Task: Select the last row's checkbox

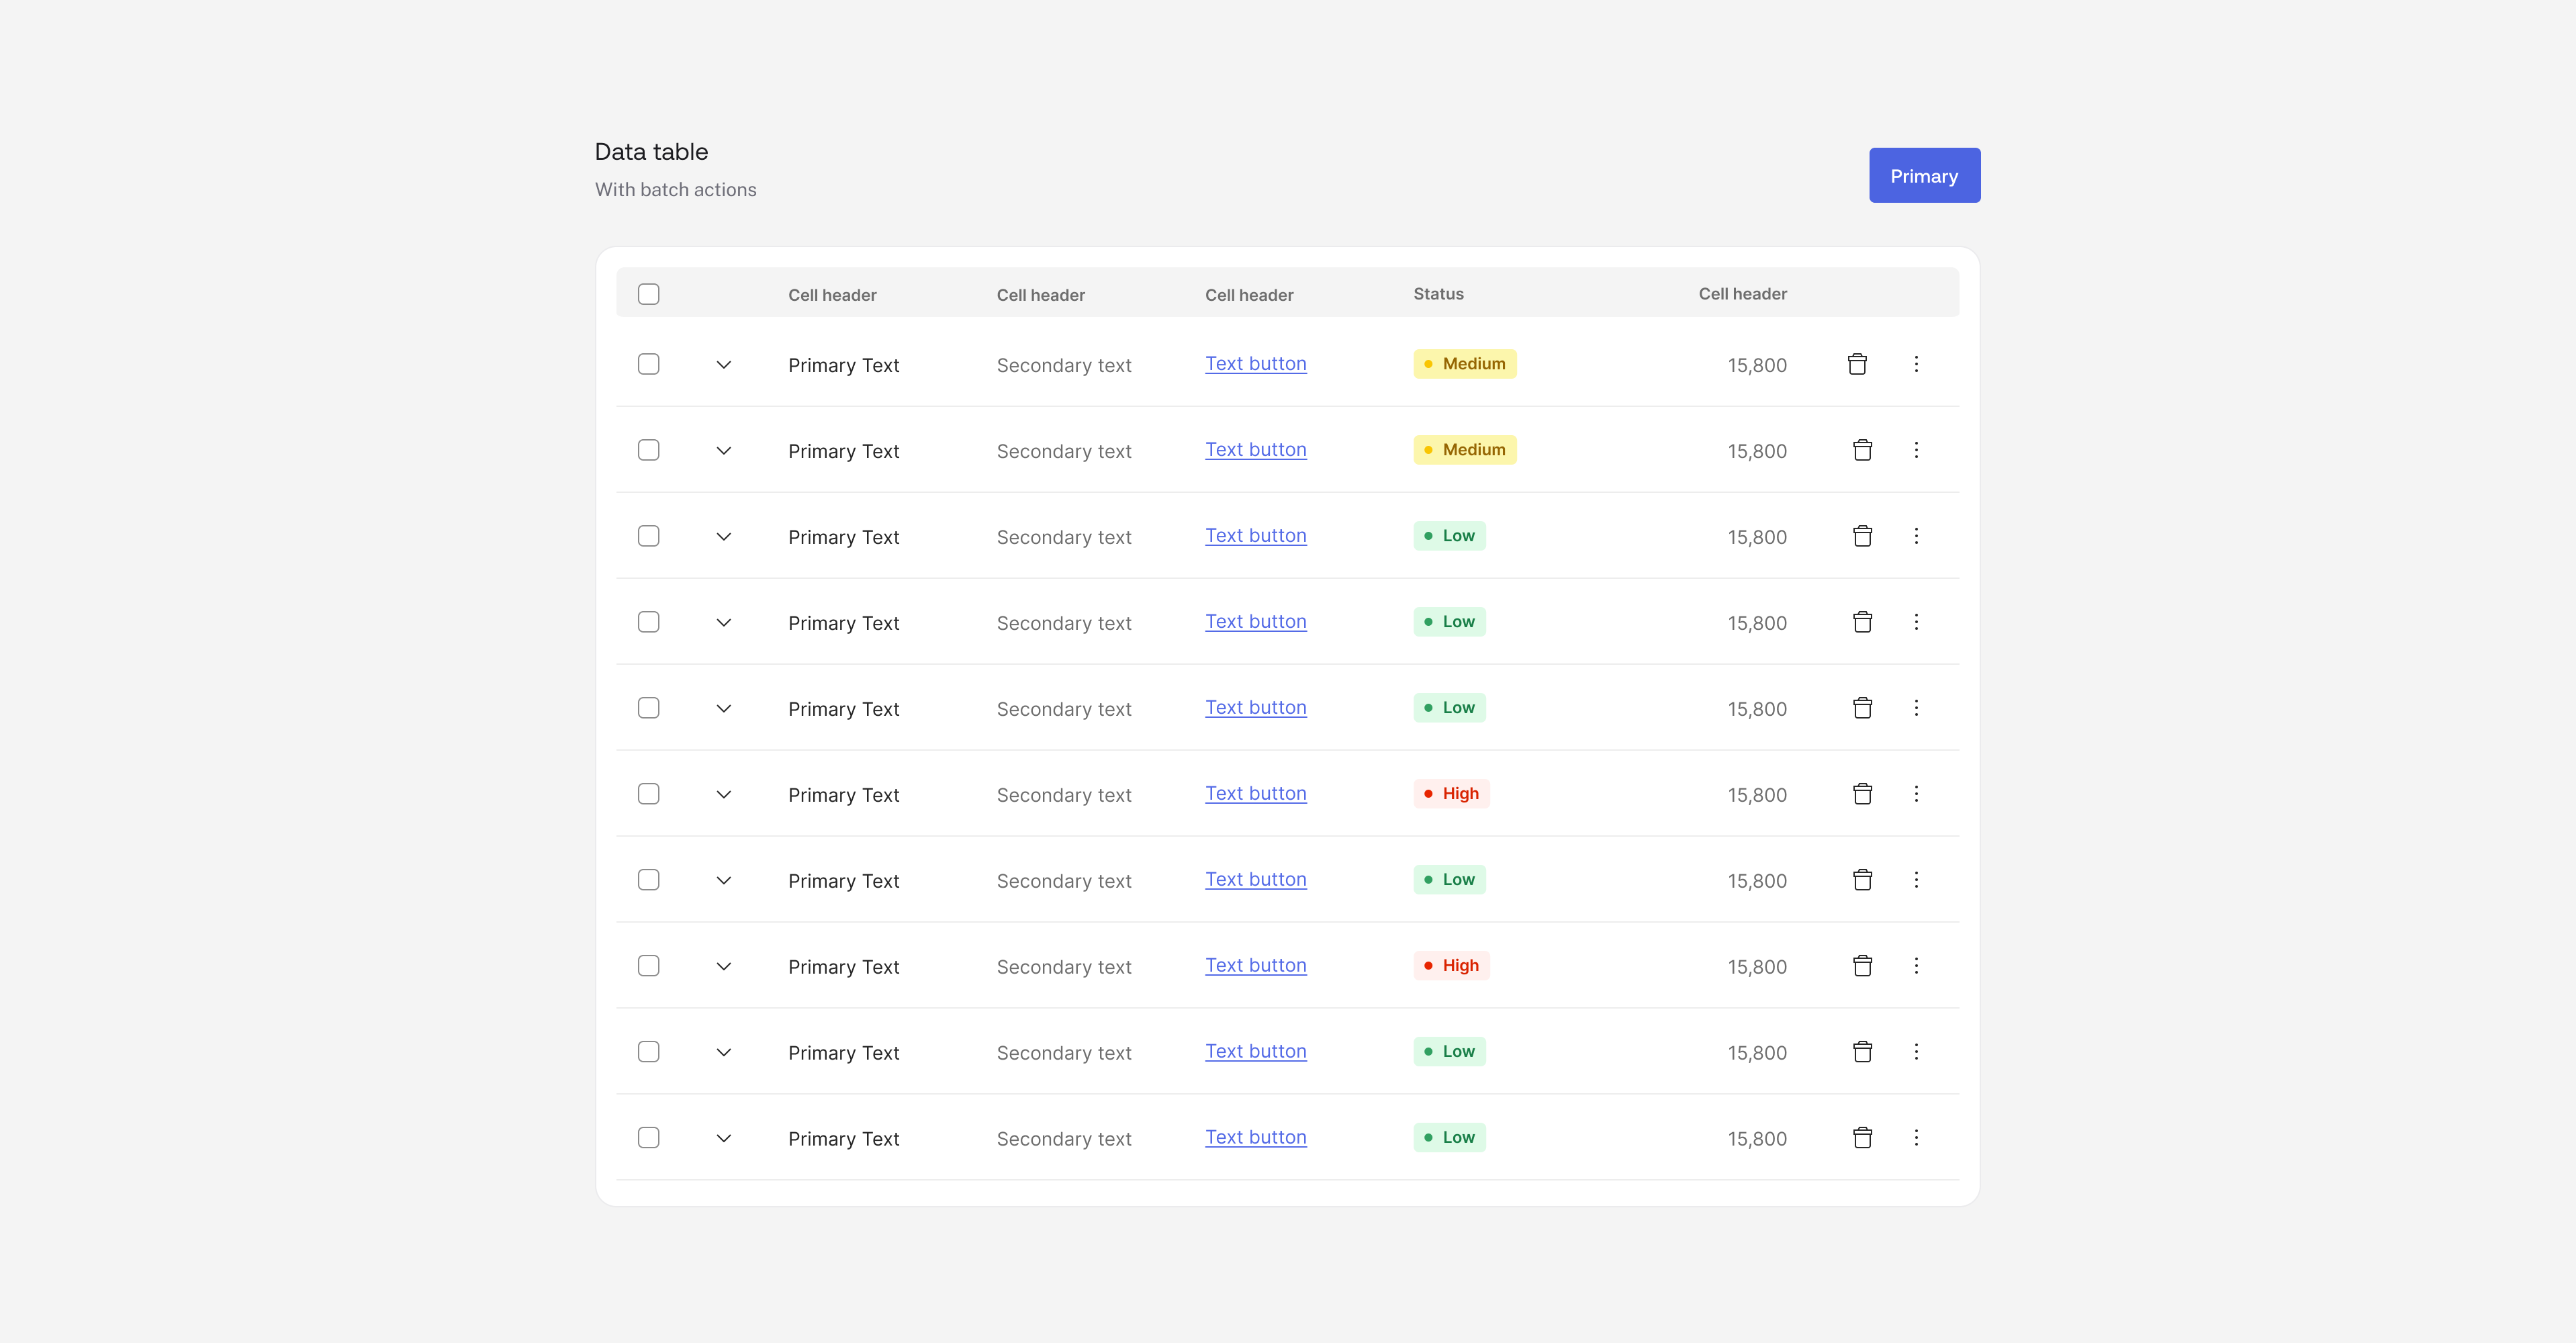Action: 649,1138
